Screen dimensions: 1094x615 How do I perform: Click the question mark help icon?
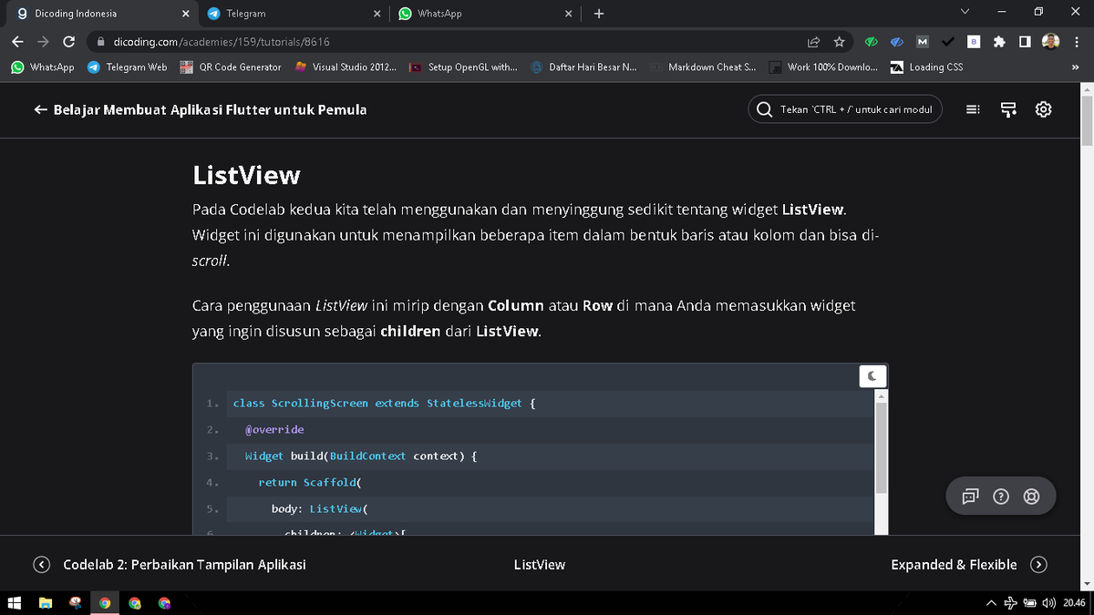[x=1000, y=497]
